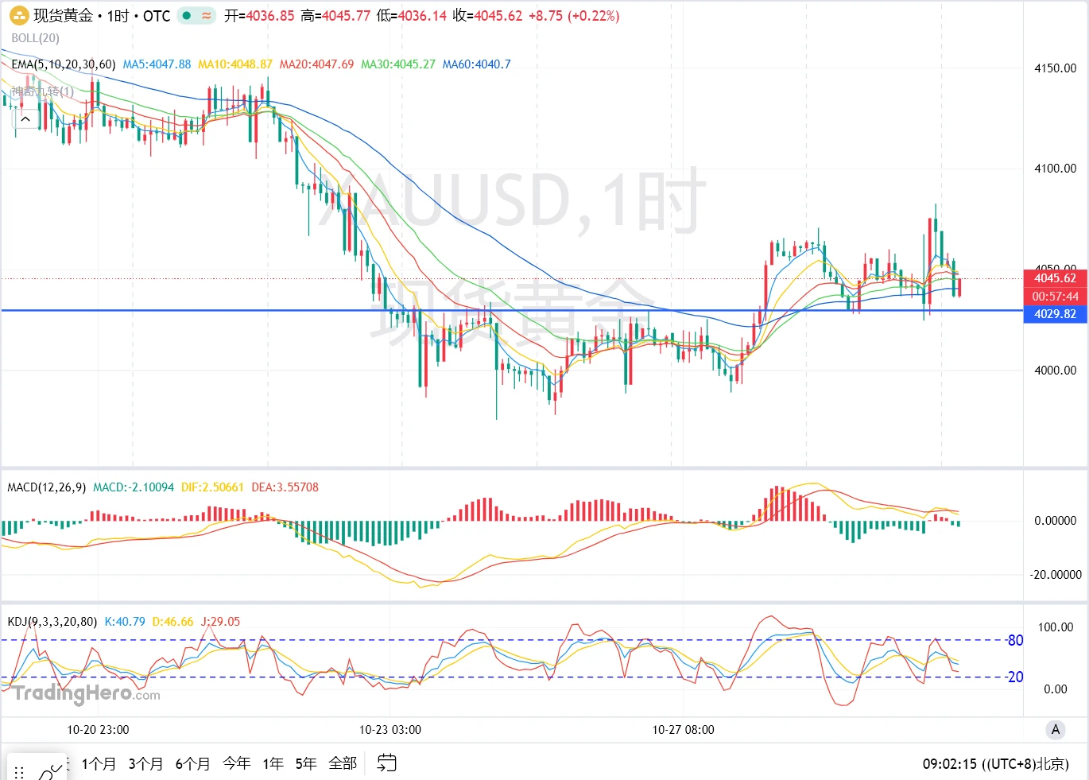1089x780 pixels.
Task: Collapse the indicator legend with chevron
Action: point(25,119)
